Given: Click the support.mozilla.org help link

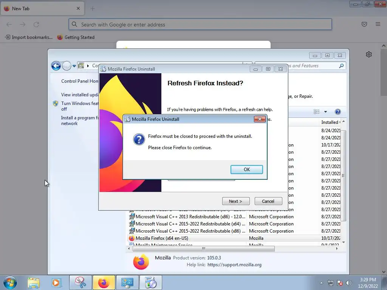Looking at the screenshot, I should coord(234,265).
